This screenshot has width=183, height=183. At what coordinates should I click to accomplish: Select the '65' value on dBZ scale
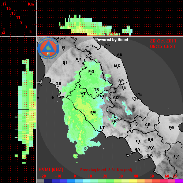coord(175,176)
